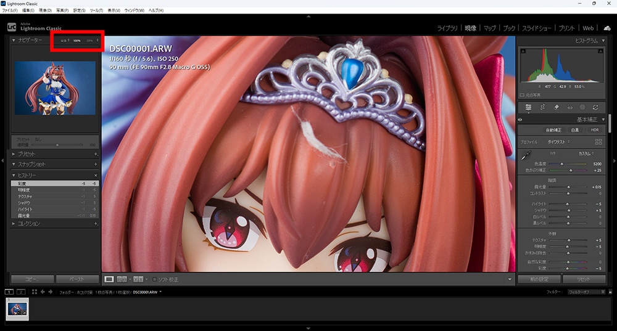Select DSC00001.ARW filmstrip thumbnail
Image resolution: width=617 pixels, height=331 pixels.
[x=17, y=309]
